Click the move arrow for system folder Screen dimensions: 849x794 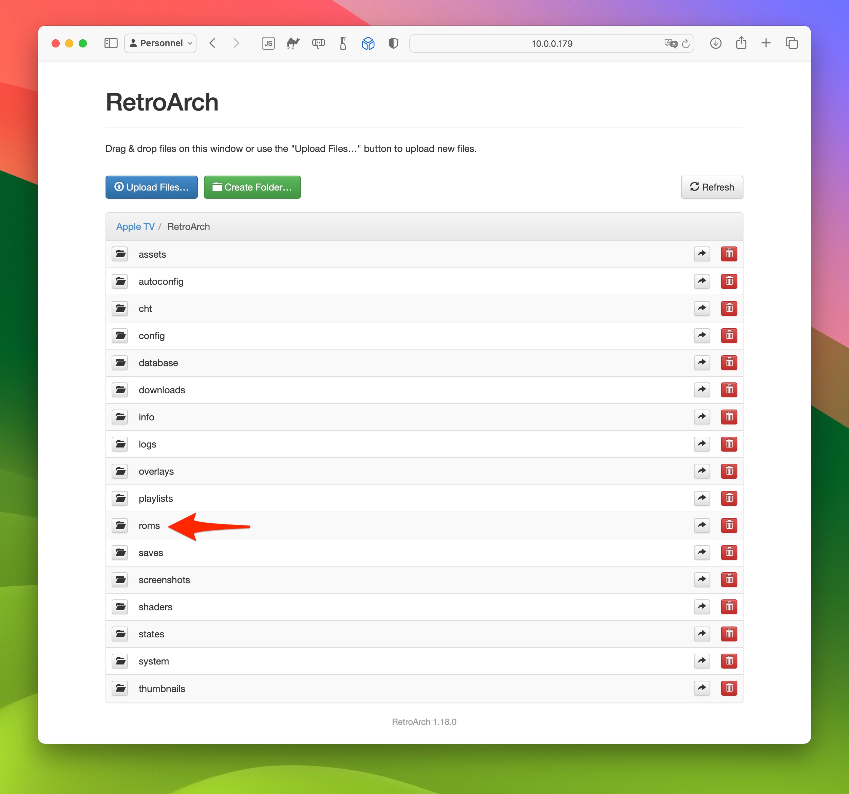[701, 660]
